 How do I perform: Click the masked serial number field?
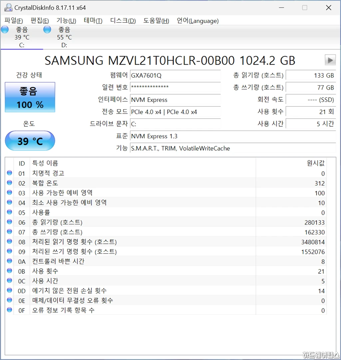point(175,87)
